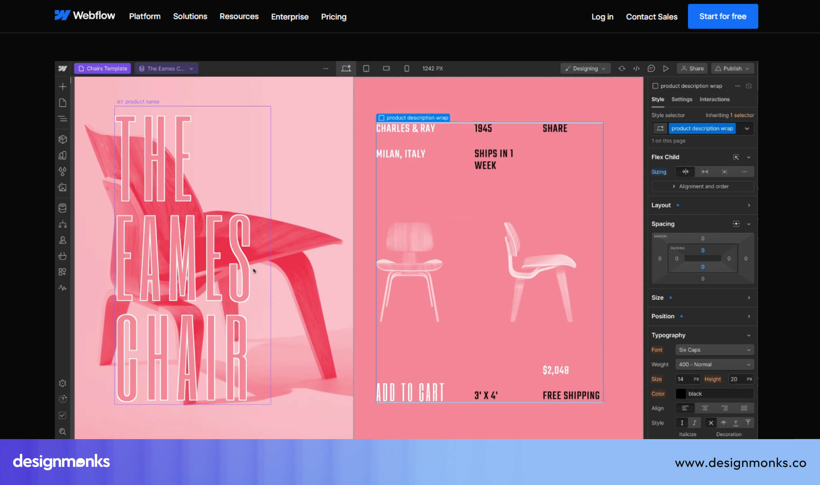The image size is (820, 485).
Task: Open the audit checkmark icon in sidebar
Action: point(63,415)
